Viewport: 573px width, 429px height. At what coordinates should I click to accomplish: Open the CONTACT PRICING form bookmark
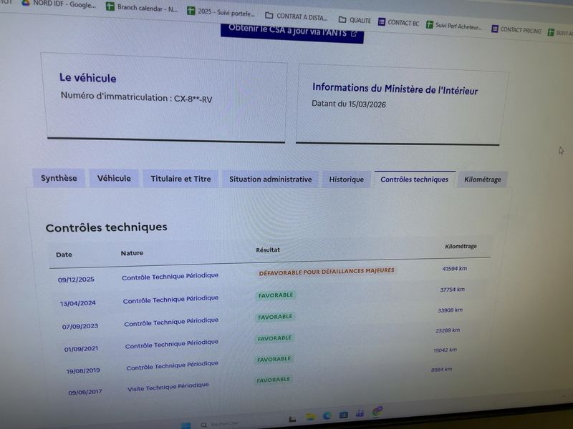click(516, 29)
